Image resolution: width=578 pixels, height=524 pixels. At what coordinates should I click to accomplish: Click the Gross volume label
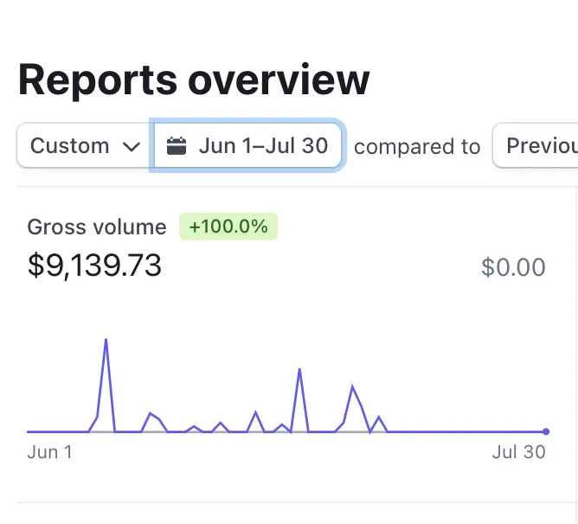[97, 227]
